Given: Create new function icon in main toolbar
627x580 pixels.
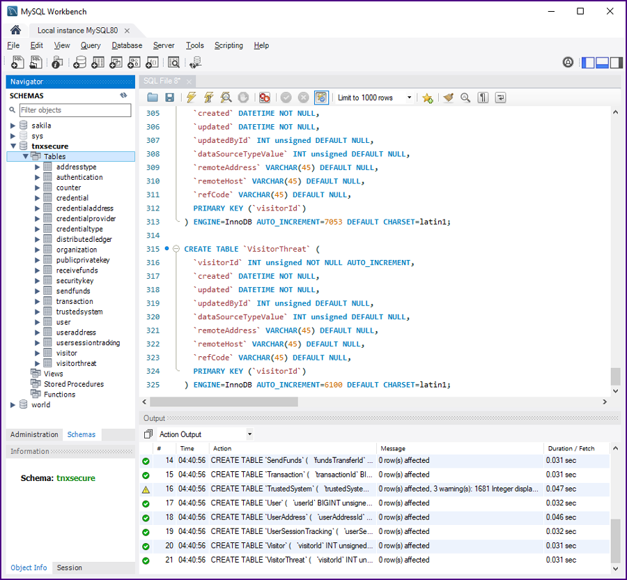Looking at the screenshot, I should tap(152, 63).
